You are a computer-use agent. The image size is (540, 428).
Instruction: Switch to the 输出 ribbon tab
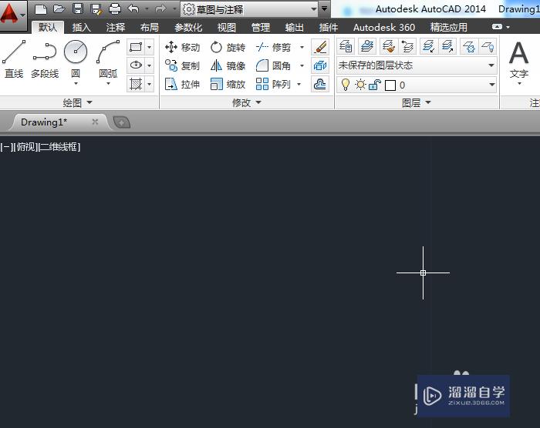pyautogui.click(x=295, y=27)
